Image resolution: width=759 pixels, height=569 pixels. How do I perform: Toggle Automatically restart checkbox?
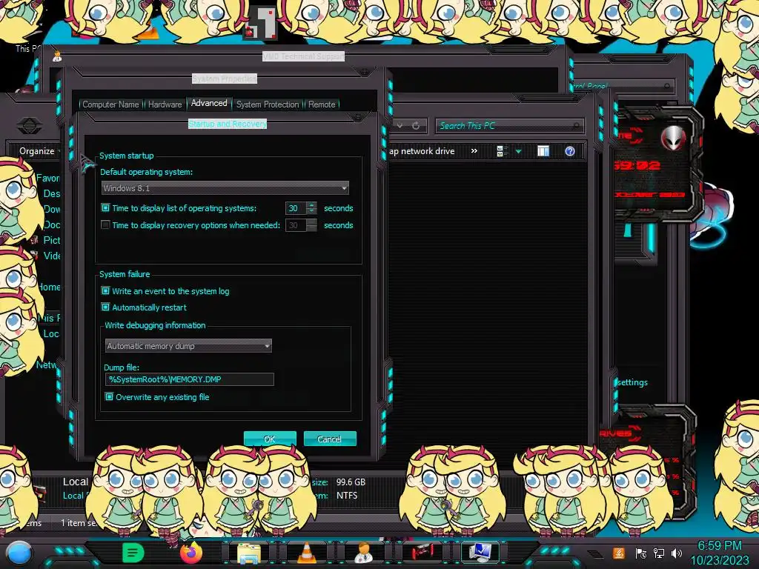pos(105,307)
